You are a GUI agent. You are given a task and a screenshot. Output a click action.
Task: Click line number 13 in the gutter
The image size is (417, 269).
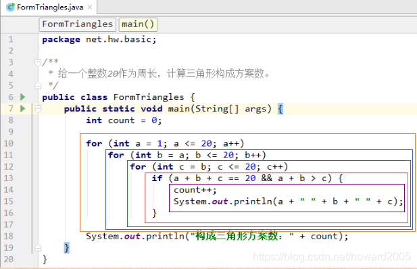(8, 178)
